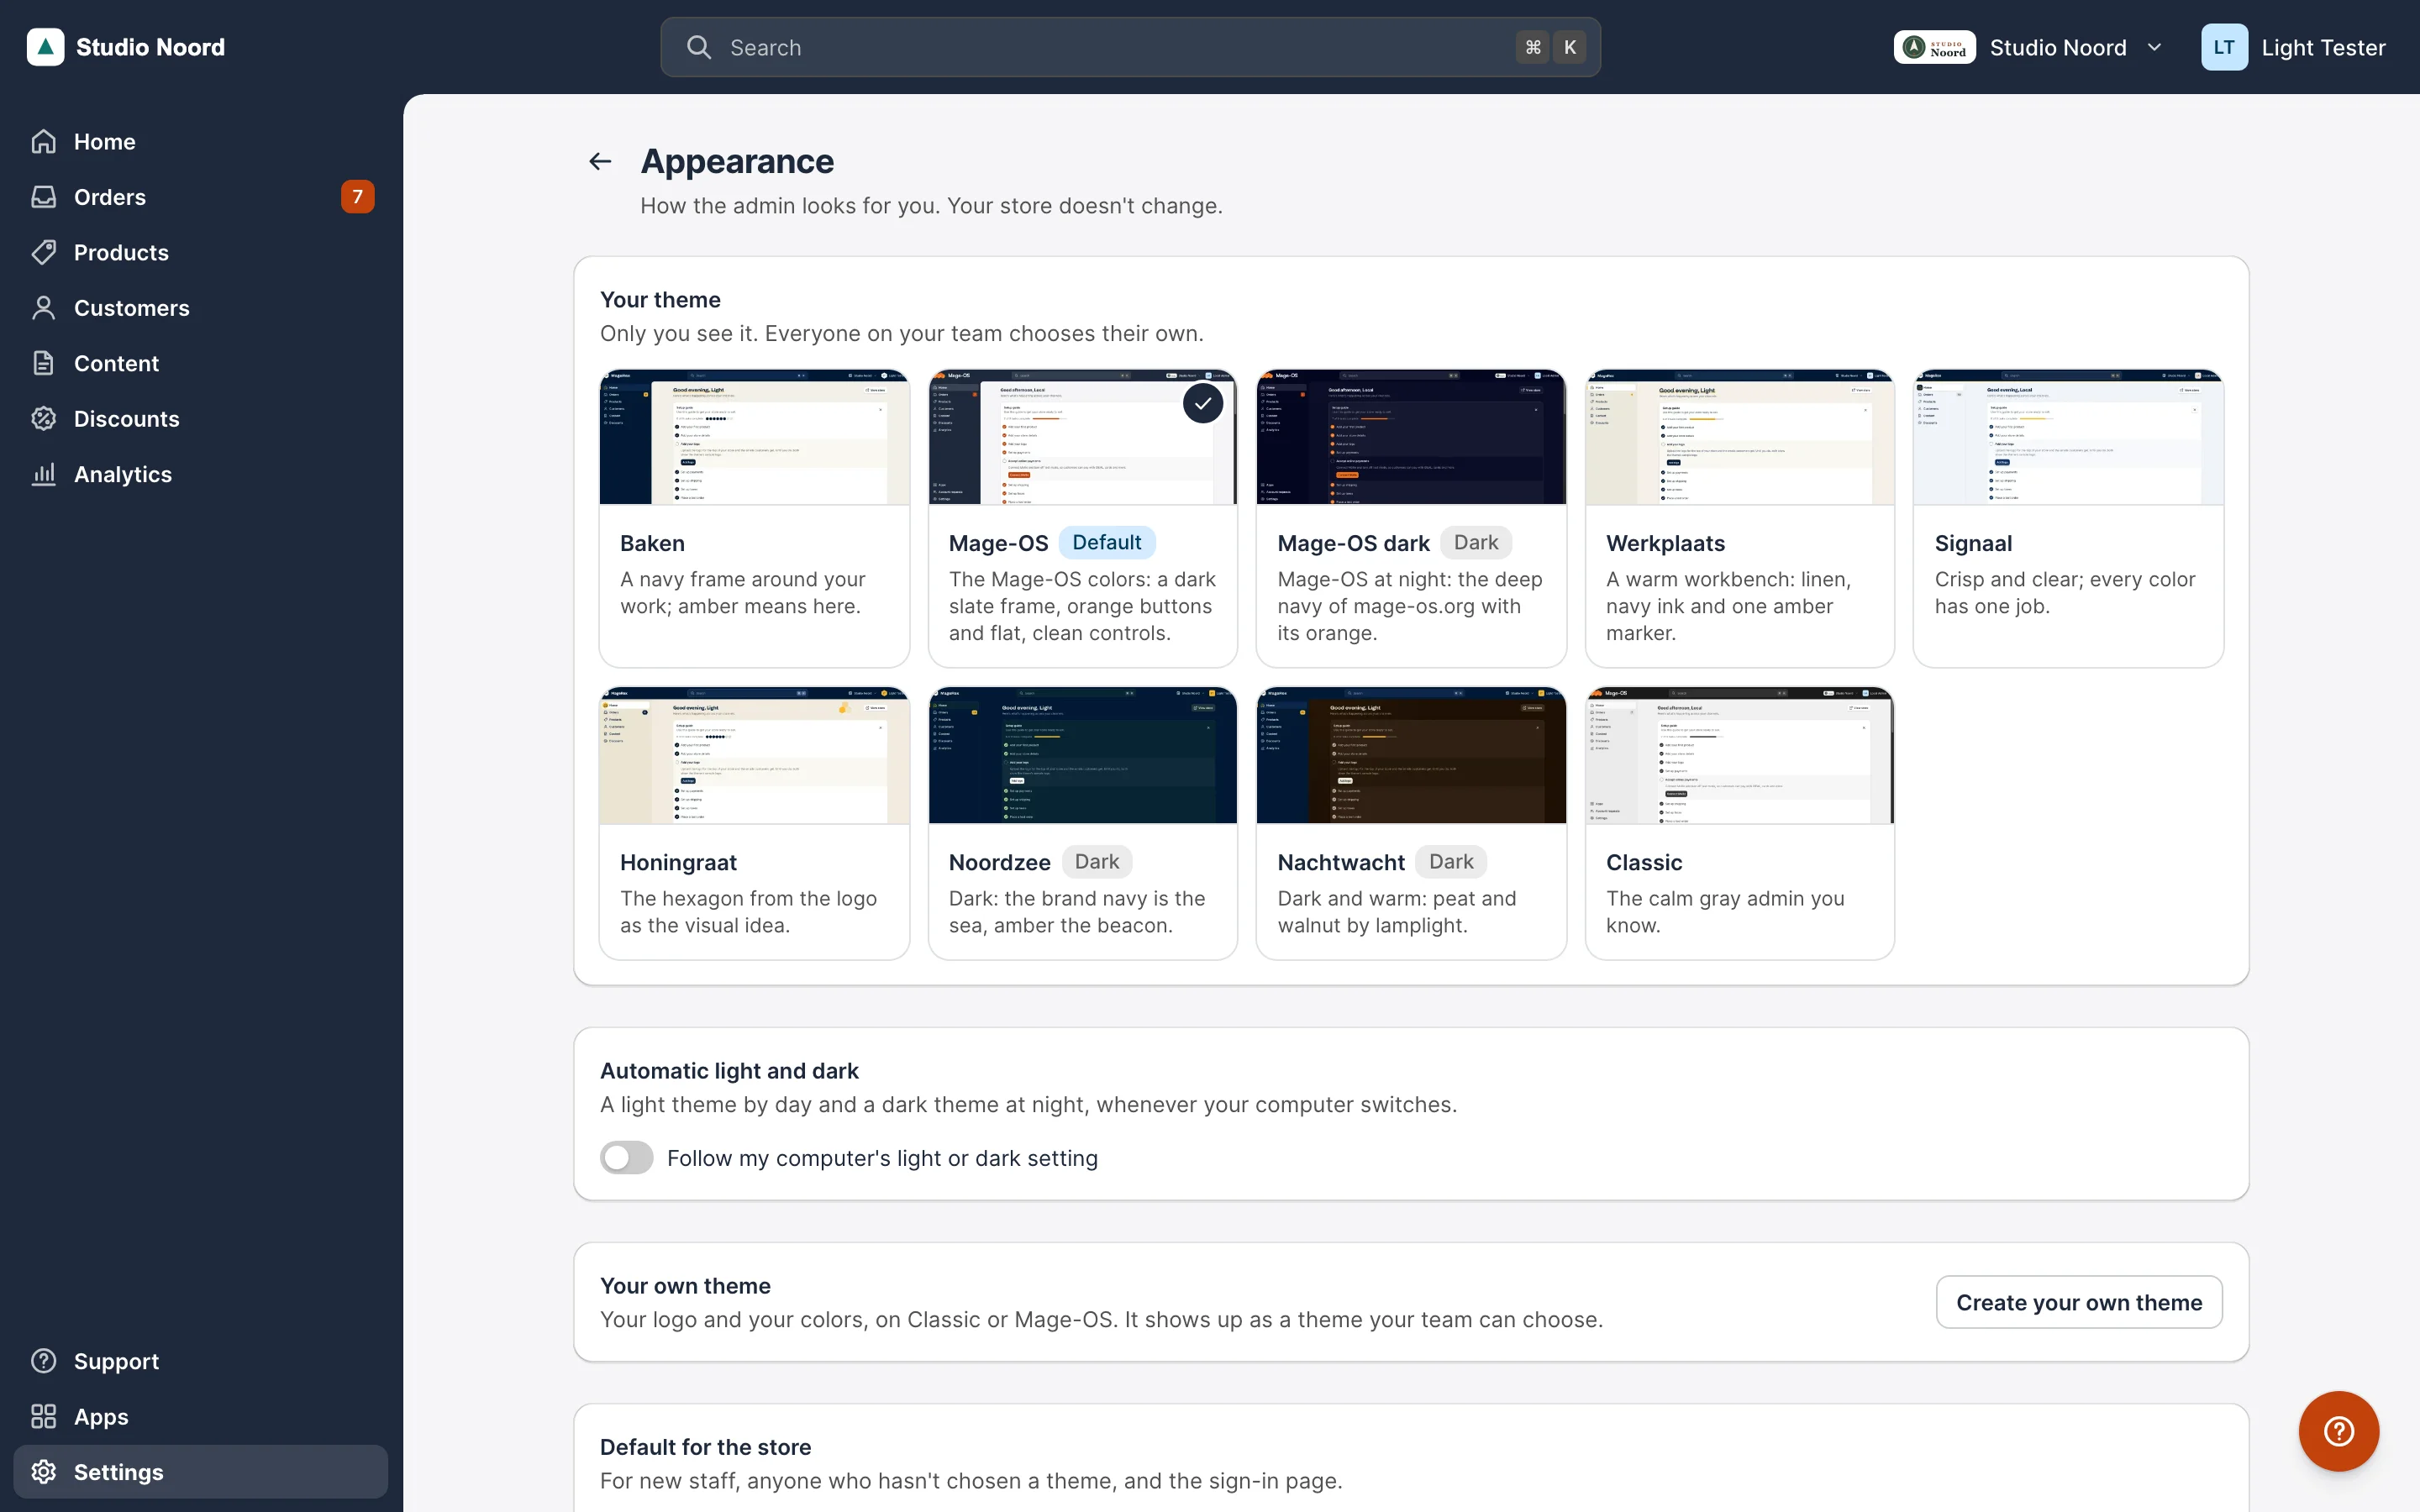The height and width of the screenshot is (1512, 2420).
Task: Go back using the arrow beside Appearance
Action: 600,161
